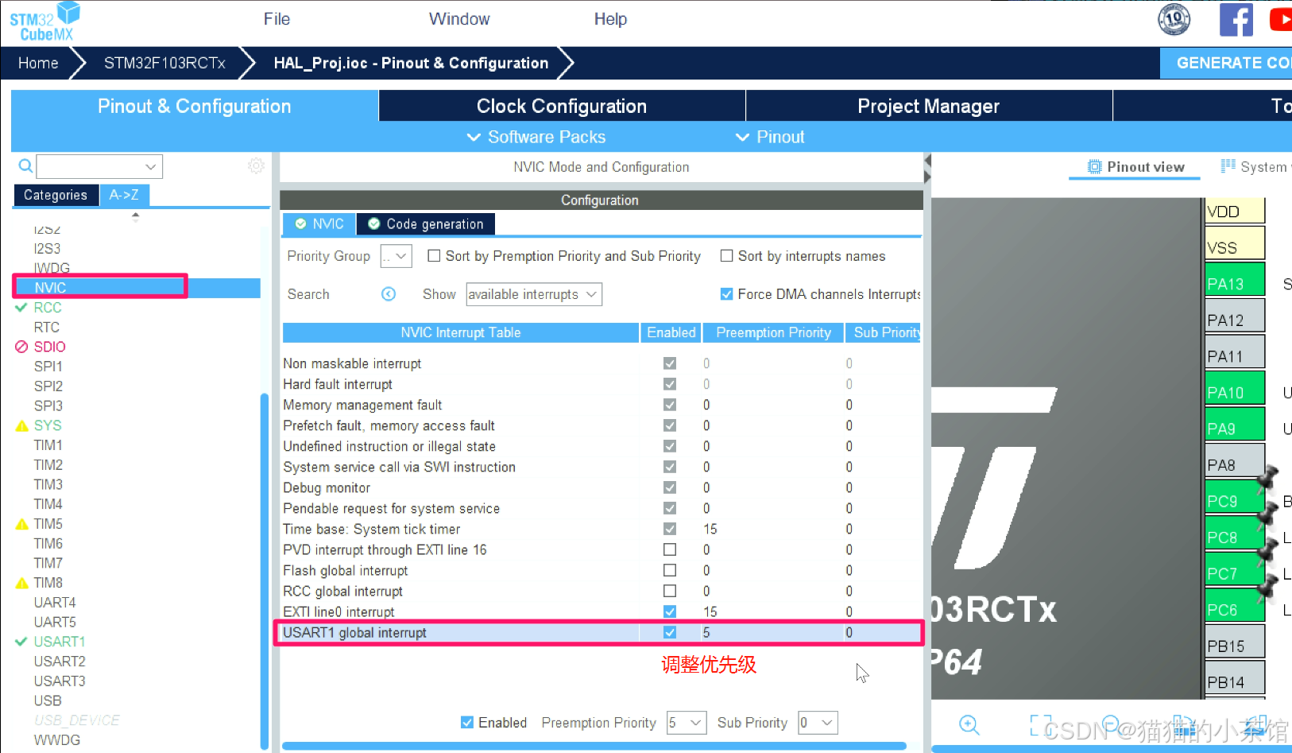Viewport: 1292px width, 753px height.
Task: Switch to Project Manager tab
Action: coord(928,106)
